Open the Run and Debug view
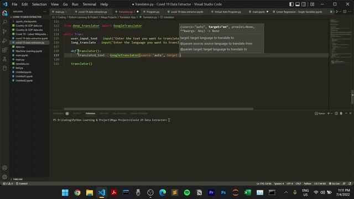 [4, 40]
